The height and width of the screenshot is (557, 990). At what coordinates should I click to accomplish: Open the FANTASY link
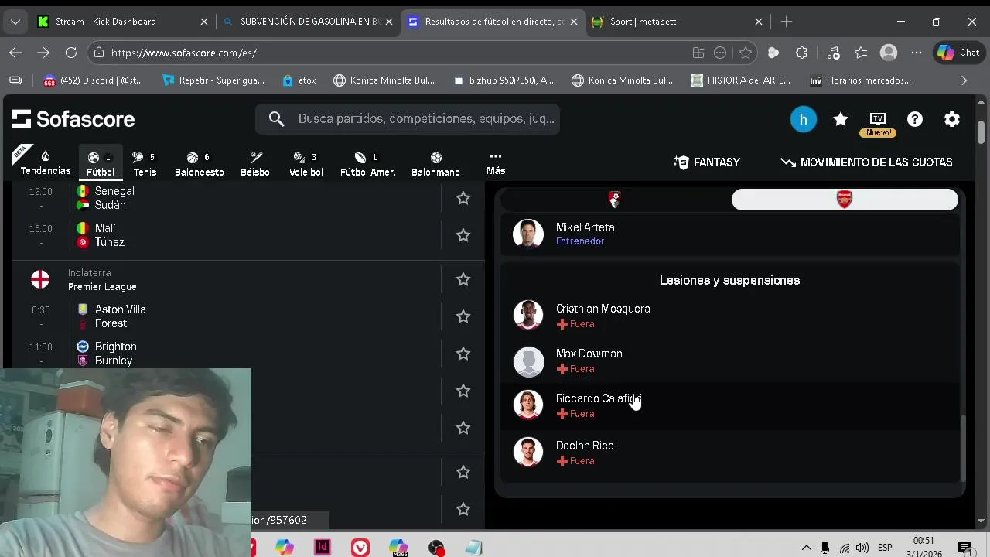707,162
